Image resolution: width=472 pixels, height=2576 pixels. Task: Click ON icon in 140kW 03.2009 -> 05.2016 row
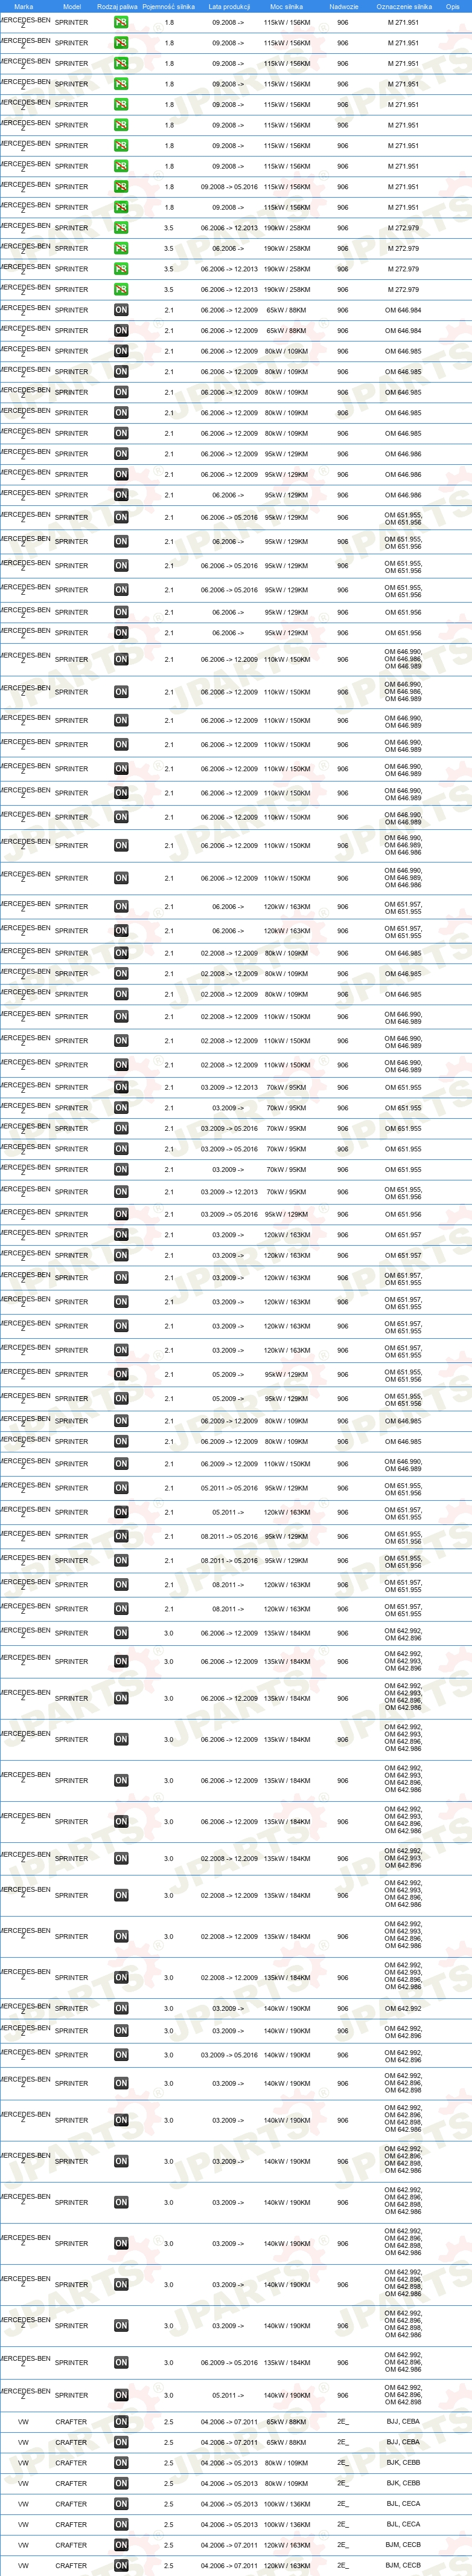click(121, 2055)
